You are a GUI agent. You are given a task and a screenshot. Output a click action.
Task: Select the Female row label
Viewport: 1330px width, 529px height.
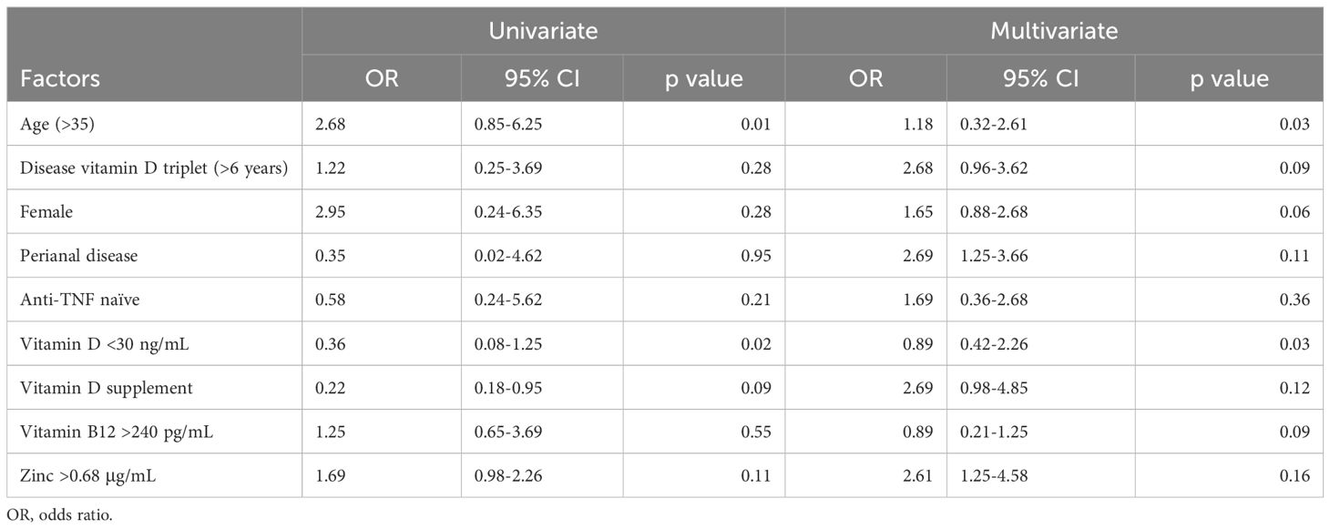[x=43, y=212]
